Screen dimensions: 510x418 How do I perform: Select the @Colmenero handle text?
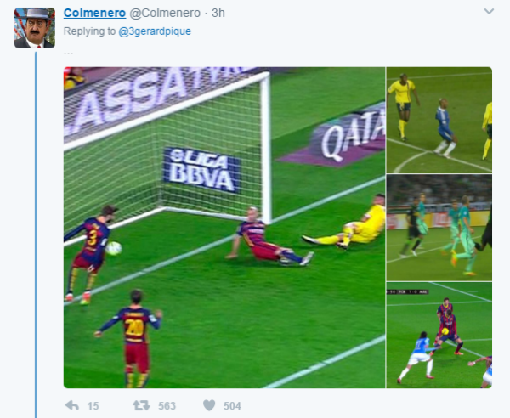point(165,13)
